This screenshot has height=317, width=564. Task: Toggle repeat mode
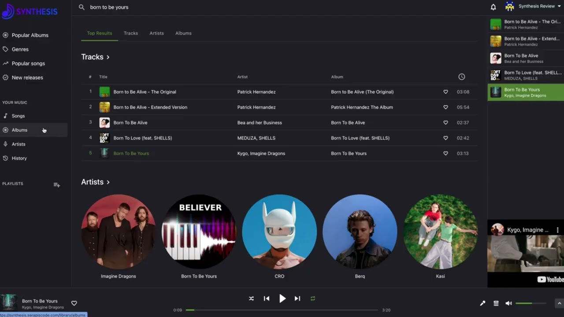coord(313,299)
